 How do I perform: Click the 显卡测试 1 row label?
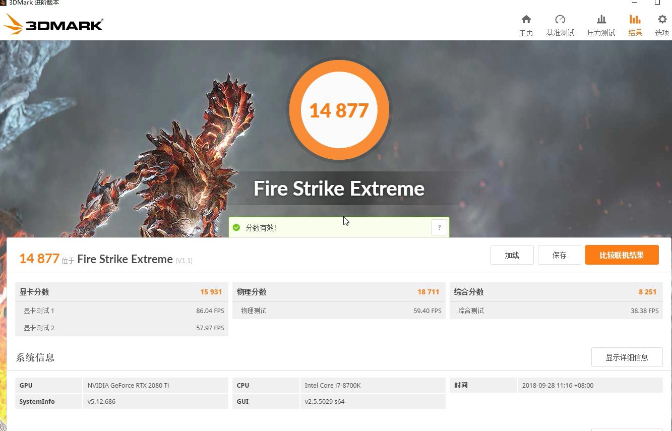pyautogui.click(x=39, y=311)
